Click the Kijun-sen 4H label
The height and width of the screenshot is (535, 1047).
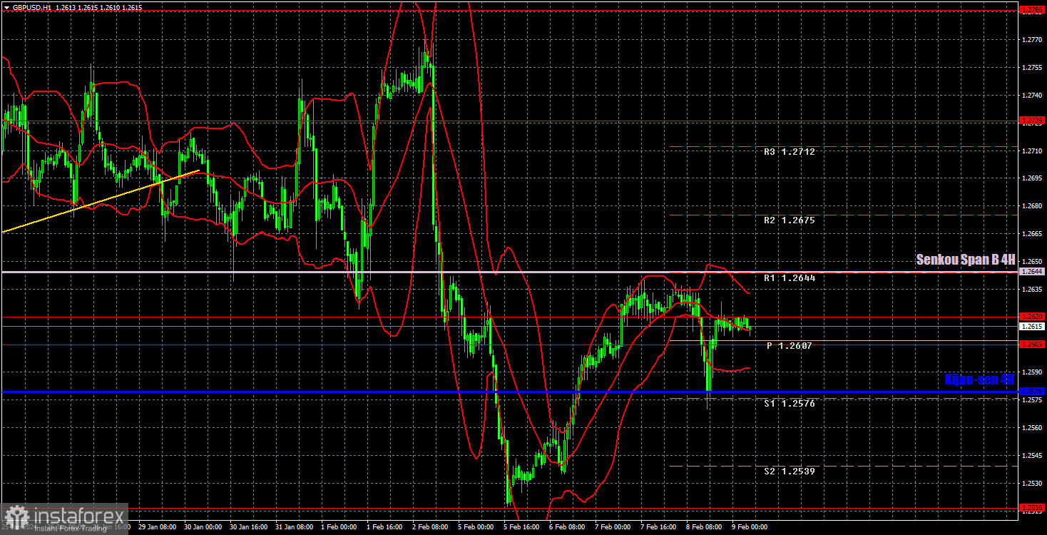click(x=979, y=379)
